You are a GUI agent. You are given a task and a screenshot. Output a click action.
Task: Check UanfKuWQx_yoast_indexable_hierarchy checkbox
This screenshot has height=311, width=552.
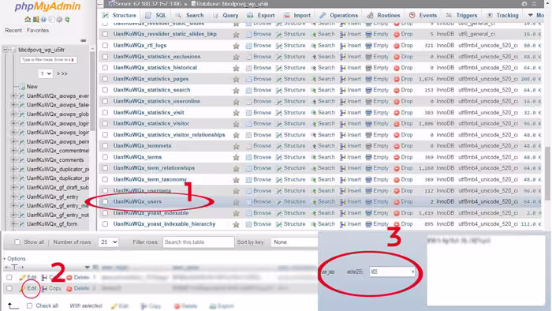(x=105, y=224)
